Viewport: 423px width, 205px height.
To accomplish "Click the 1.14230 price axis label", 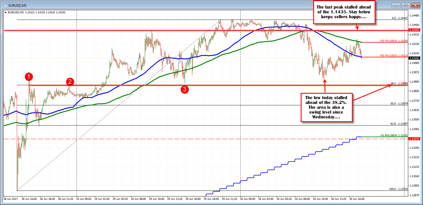I will [414, 44].
